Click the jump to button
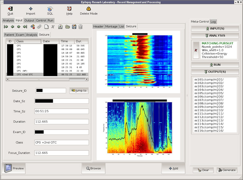 [79, 91]
